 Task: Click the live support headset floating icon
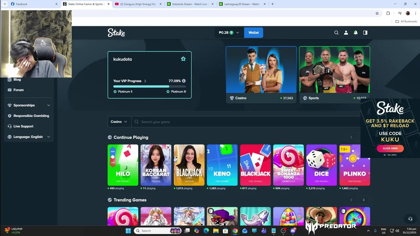click(x=410, y=219)
